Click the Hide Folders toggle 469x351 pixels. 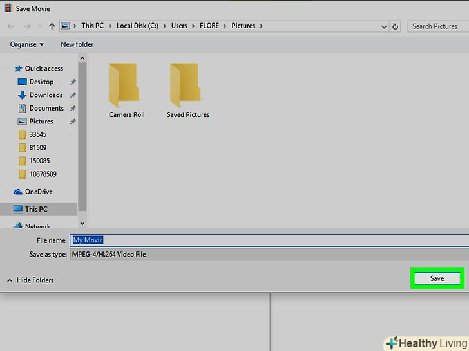(x=30, y=280)
